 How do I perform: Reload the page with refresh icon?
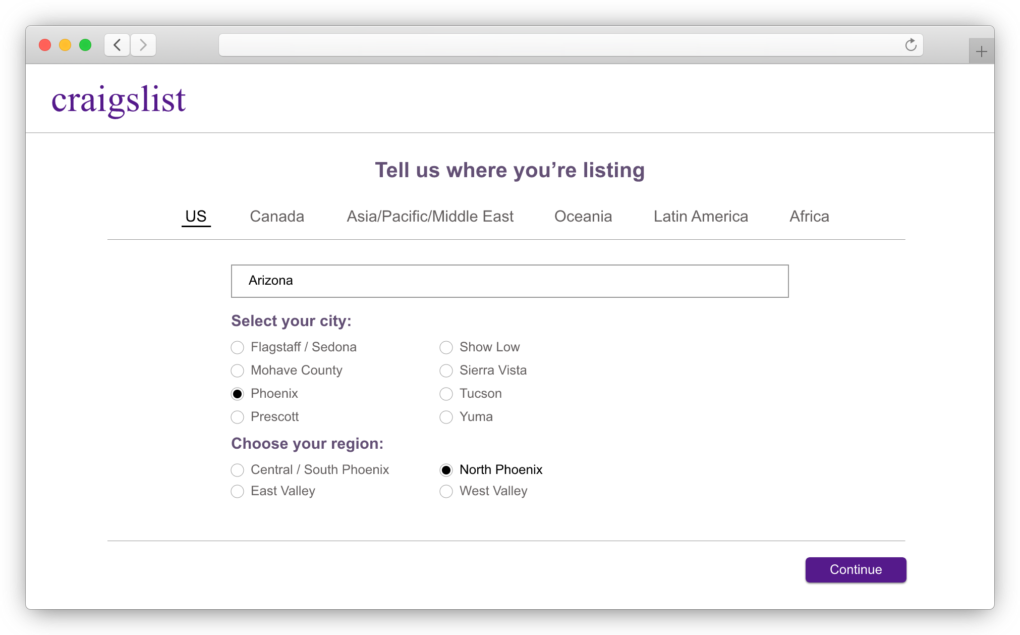(911, 45)
